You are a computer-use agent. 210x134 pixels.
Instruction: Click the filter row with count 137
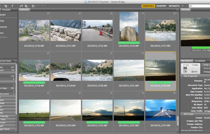point(8,67)
